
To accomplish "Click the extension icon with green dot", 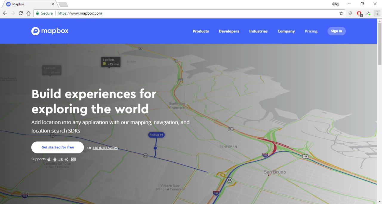I will click(368, 13).
